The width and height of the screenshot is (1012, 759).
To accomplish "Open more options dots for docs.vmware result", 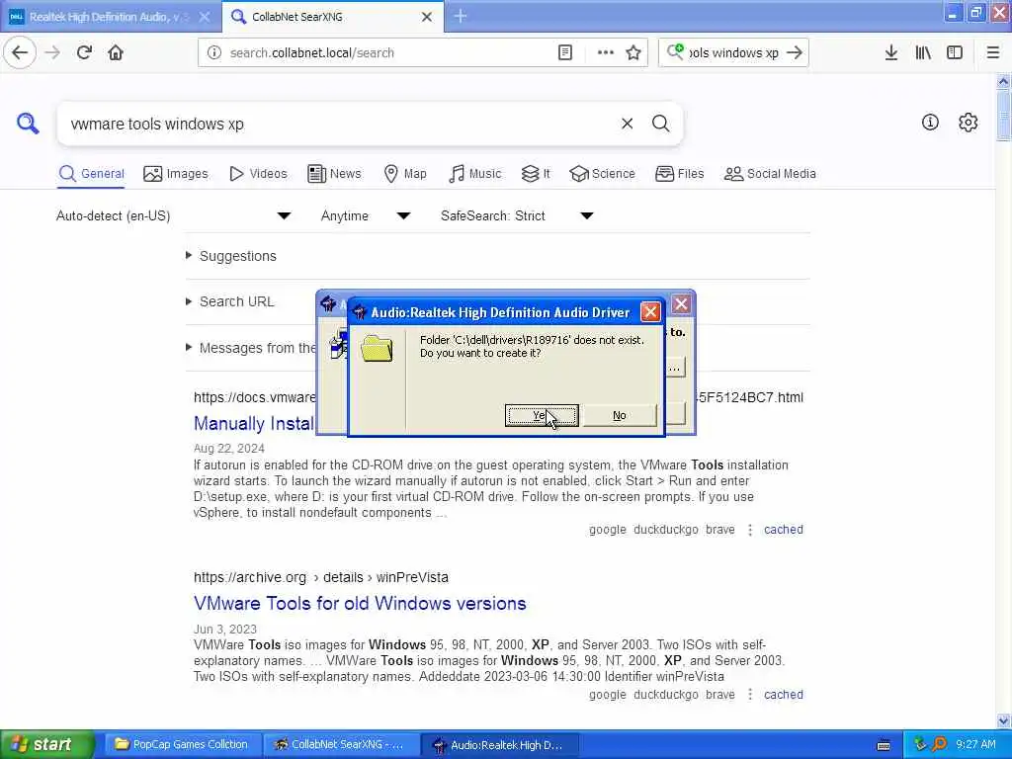I will click(750, 530).
